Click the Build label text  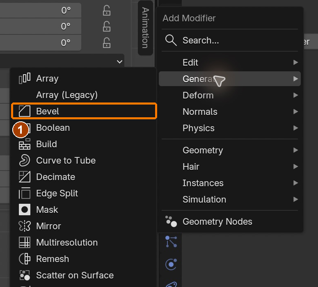46,144
